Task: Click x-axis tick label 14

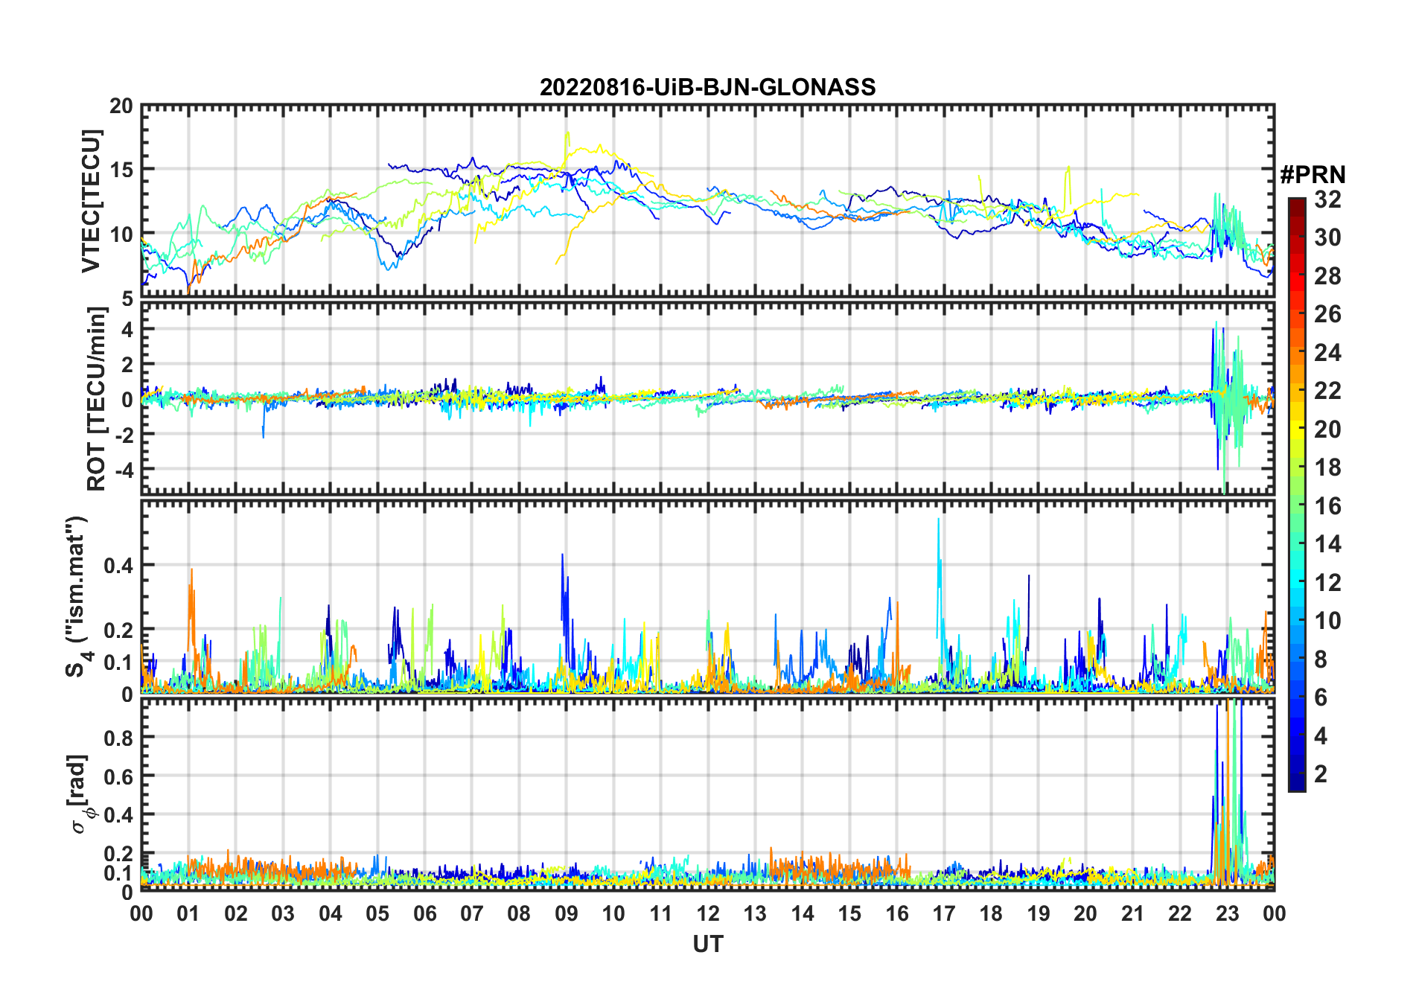Action: pyautogui.click(x=803, y=913)
